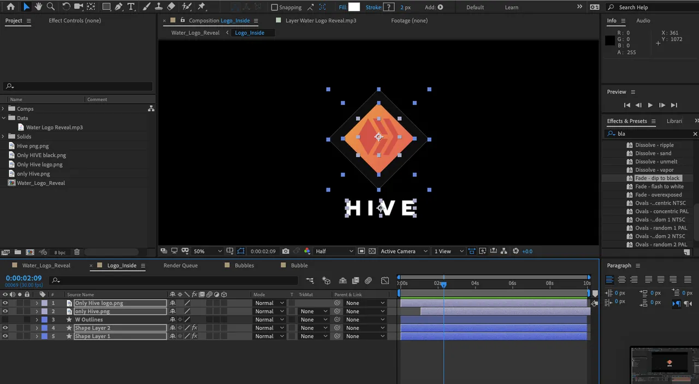Select the Horizontal Type tool
699x384 pixels.
[131, 7]
